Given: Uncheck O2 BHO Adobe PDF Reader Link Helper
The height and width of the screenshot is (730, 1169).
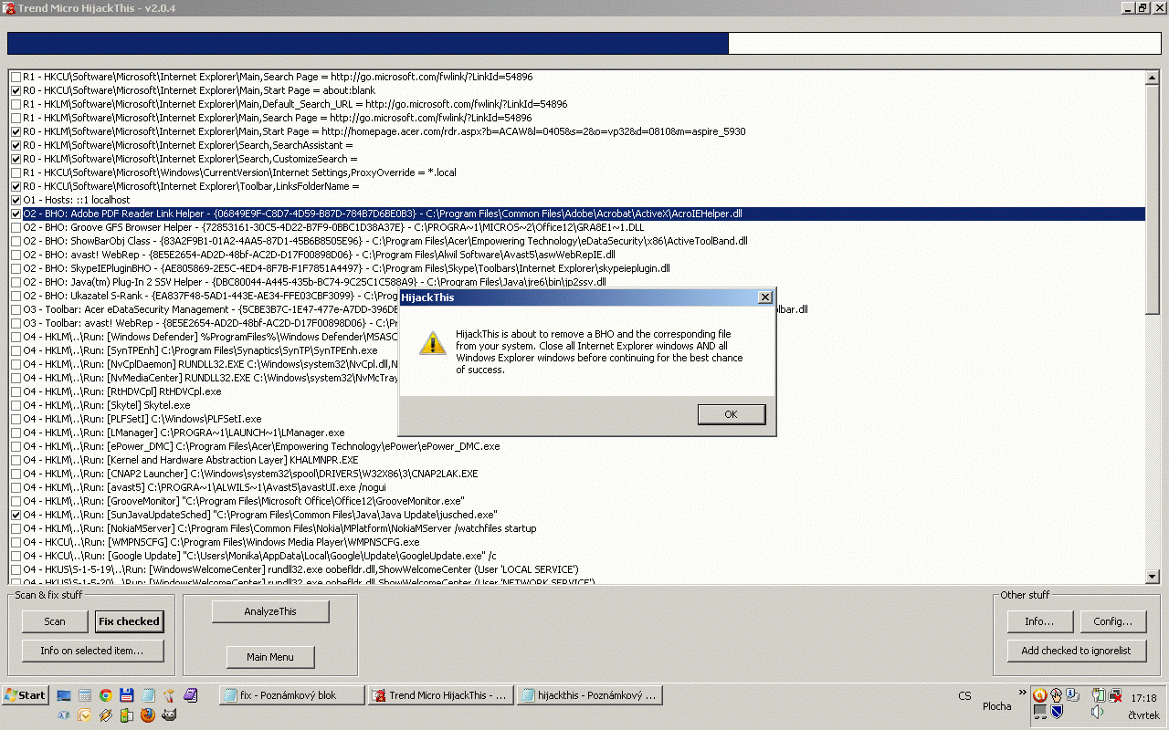Looking at the screenshot, I should point(16,214).
